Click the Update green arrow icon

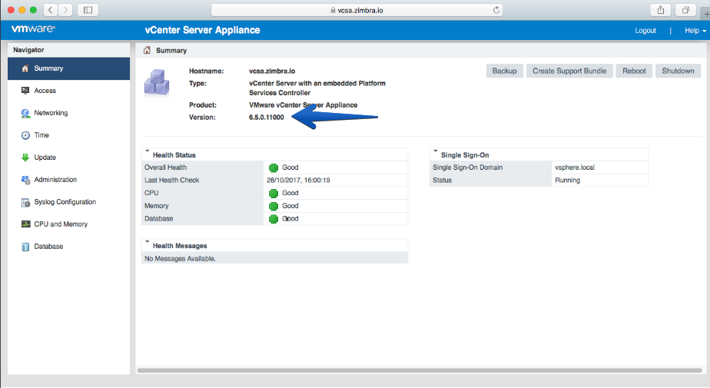coord(25,158)
